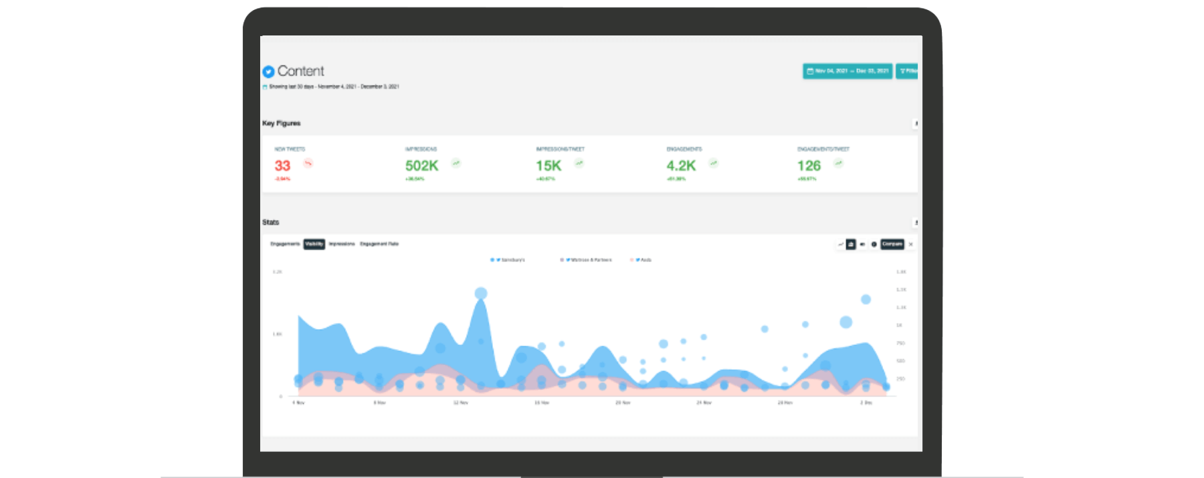Screen dimensions: 1204x478
Task: Toggle the Asda series in chart legend
Action: coord(641,260)
